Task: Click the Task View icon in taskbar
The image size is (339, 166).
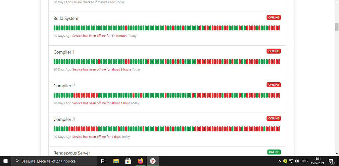Action: [103, 161]
